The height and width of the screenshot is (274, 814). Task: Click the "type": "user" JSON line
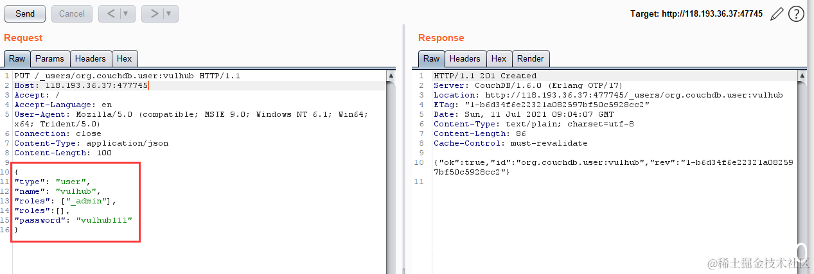click(x=53, y=182)
